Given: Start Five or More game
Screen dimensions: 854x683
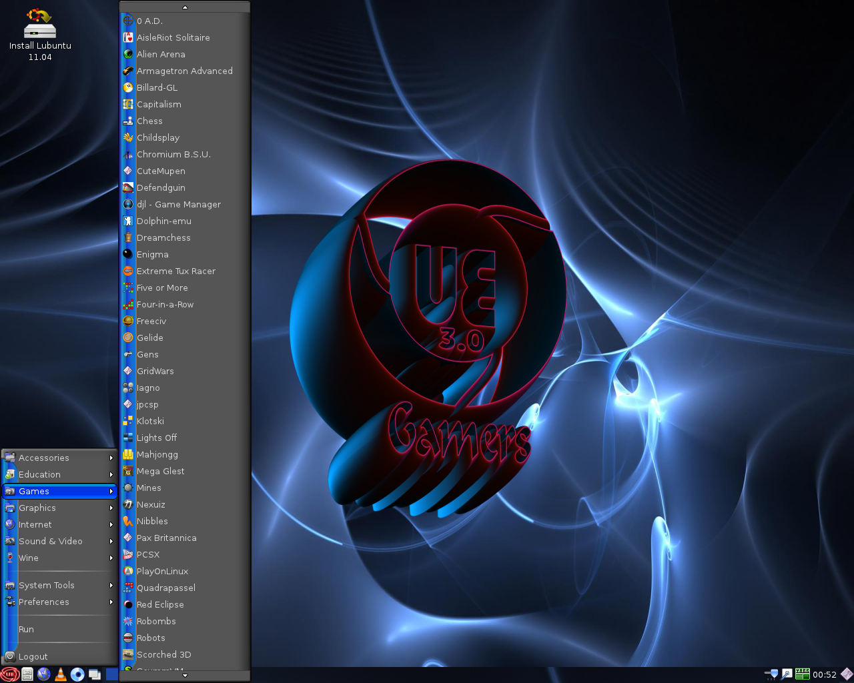Looking at the screenshot, I should [x=185, y=287].
